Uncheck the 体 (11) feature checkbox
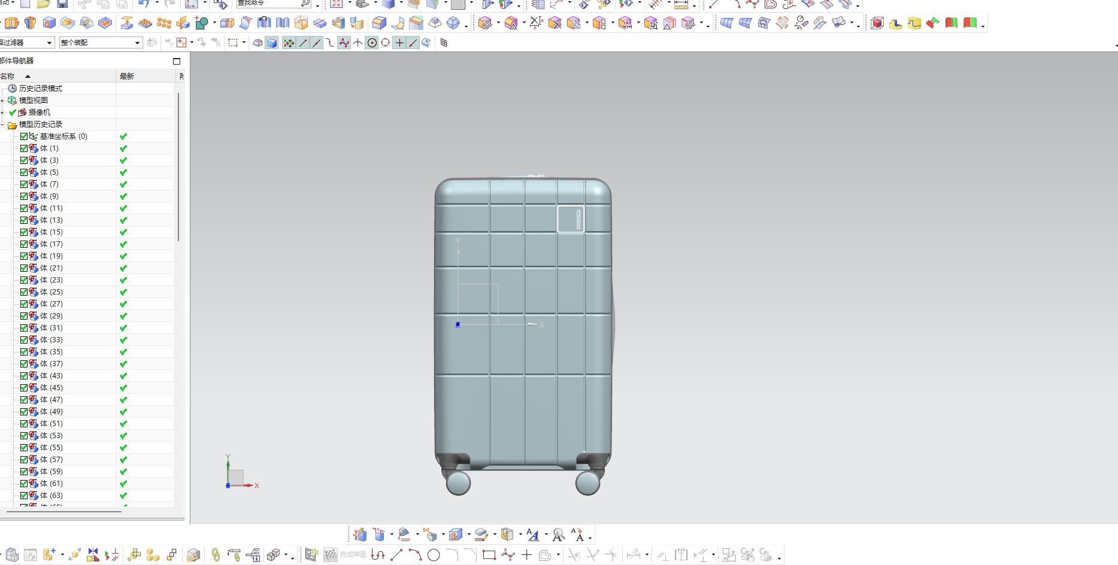 (x=24, y=208)
